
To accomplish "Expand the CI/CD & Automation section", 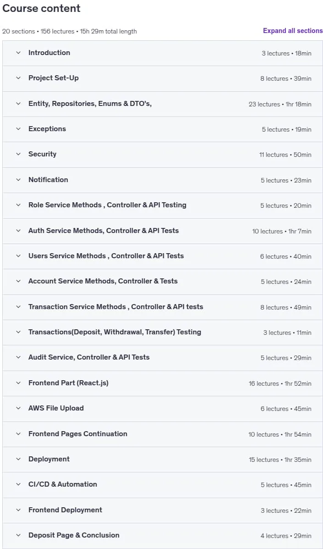I will [162, 485].
